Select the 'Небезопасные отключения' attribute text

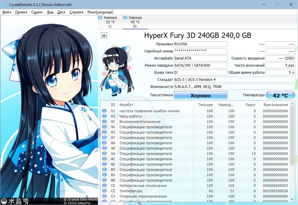pyautogui.click(x=143, y=185)
